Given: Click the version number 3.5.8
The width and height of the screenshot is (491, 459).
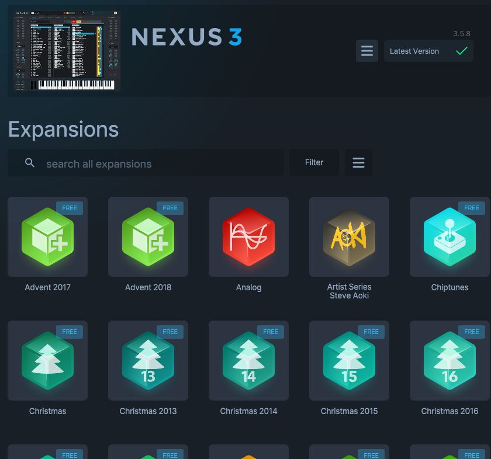Looking at the screenshot, I should [x=462, y=33].
